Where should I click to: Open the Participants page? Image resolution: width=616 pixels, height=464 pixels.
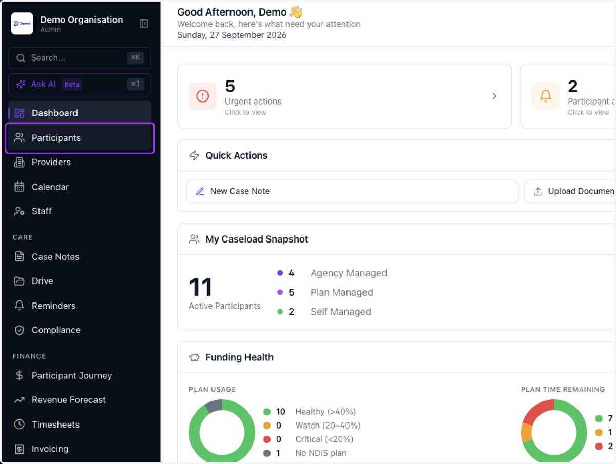(80, 137)
